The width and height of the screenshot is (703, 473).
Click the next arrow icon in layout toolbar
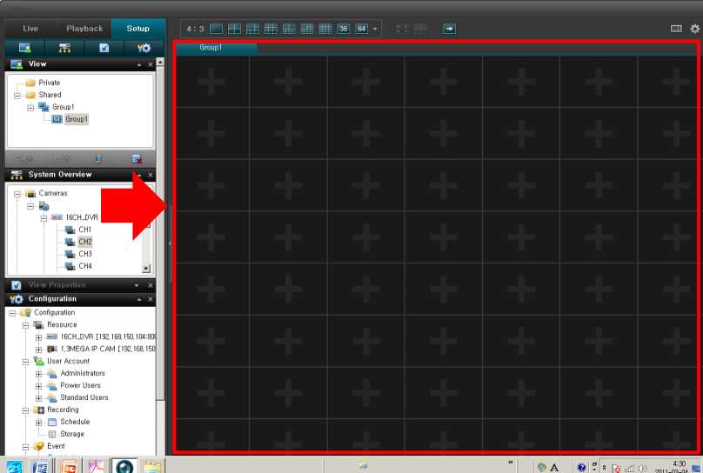[449, 29]
